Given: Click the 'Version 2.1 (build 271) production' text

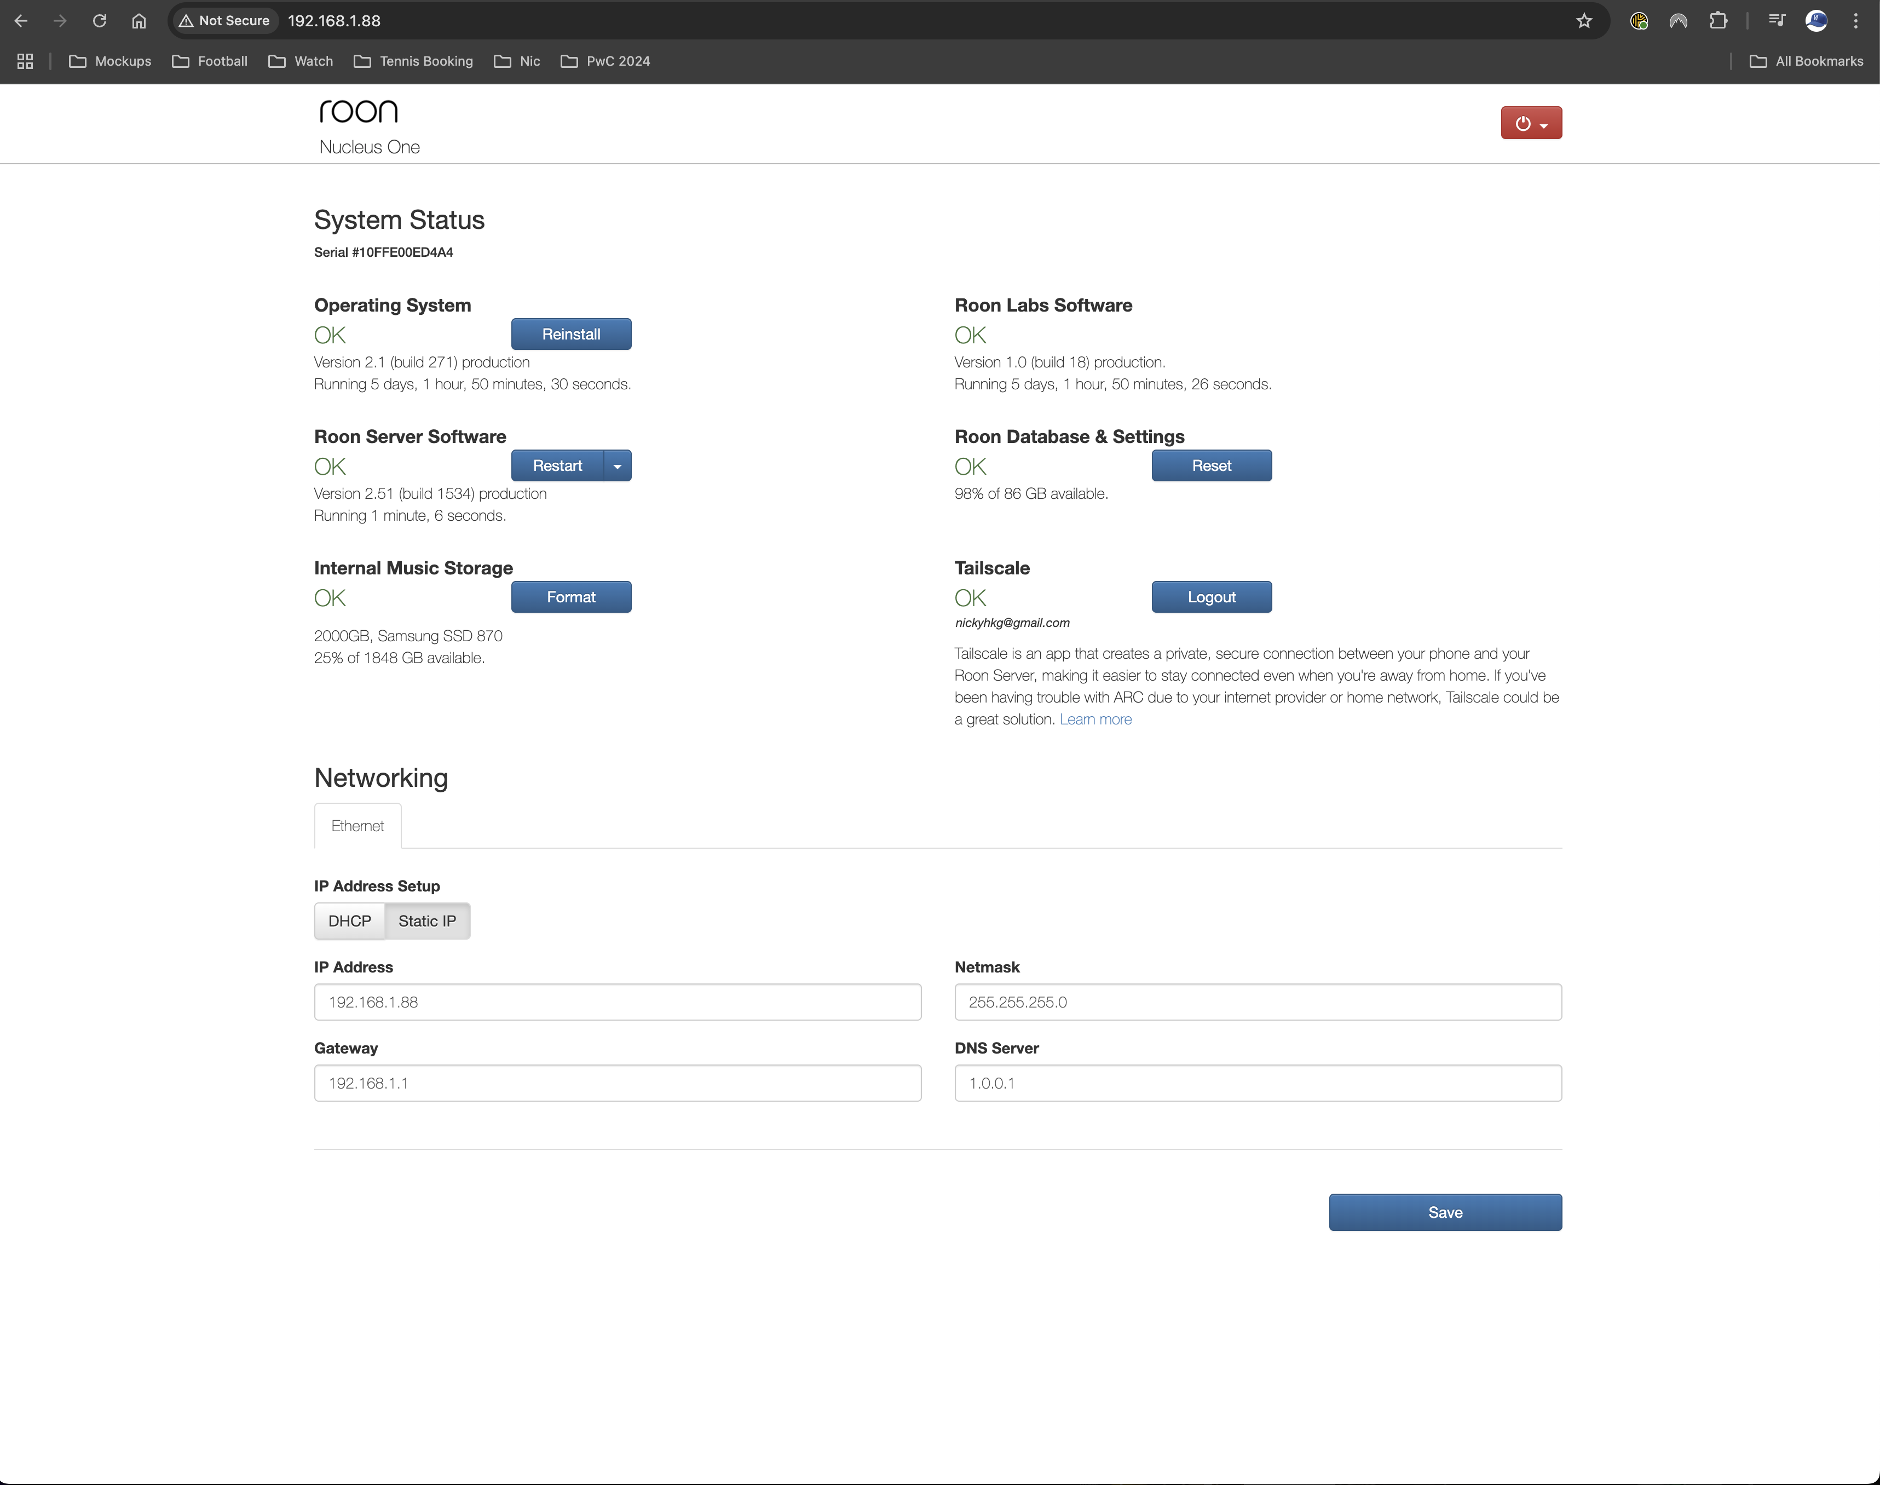Looking at the screenshot, I should [422, 362].
